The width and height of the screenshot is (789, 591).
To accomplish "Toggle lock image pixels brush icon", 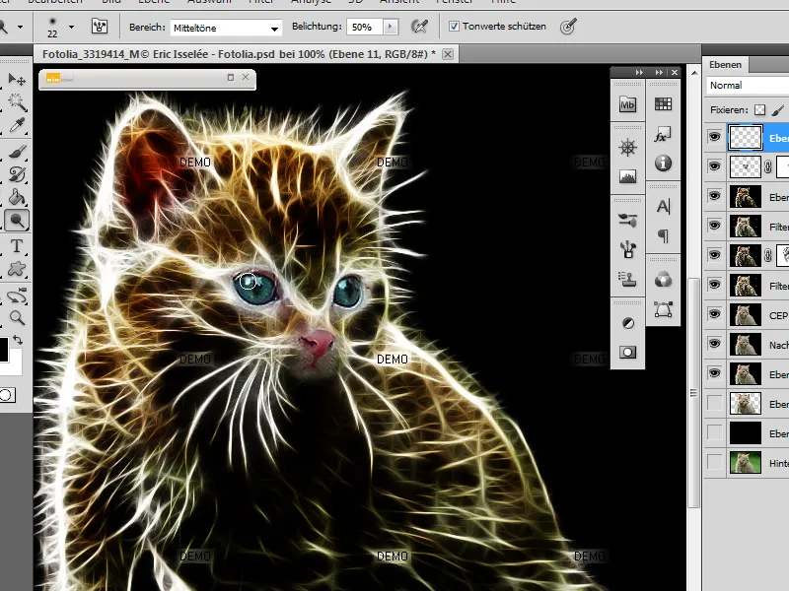I will 778,110.
